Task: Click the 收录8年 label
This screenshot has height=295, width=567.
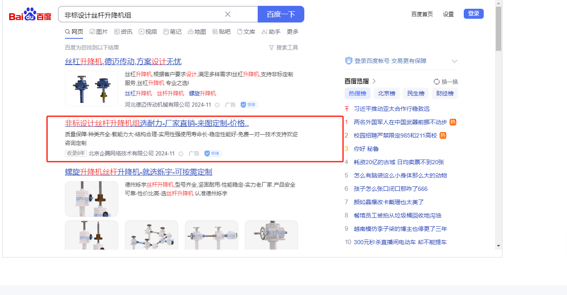Action: (x=76, y=153)
